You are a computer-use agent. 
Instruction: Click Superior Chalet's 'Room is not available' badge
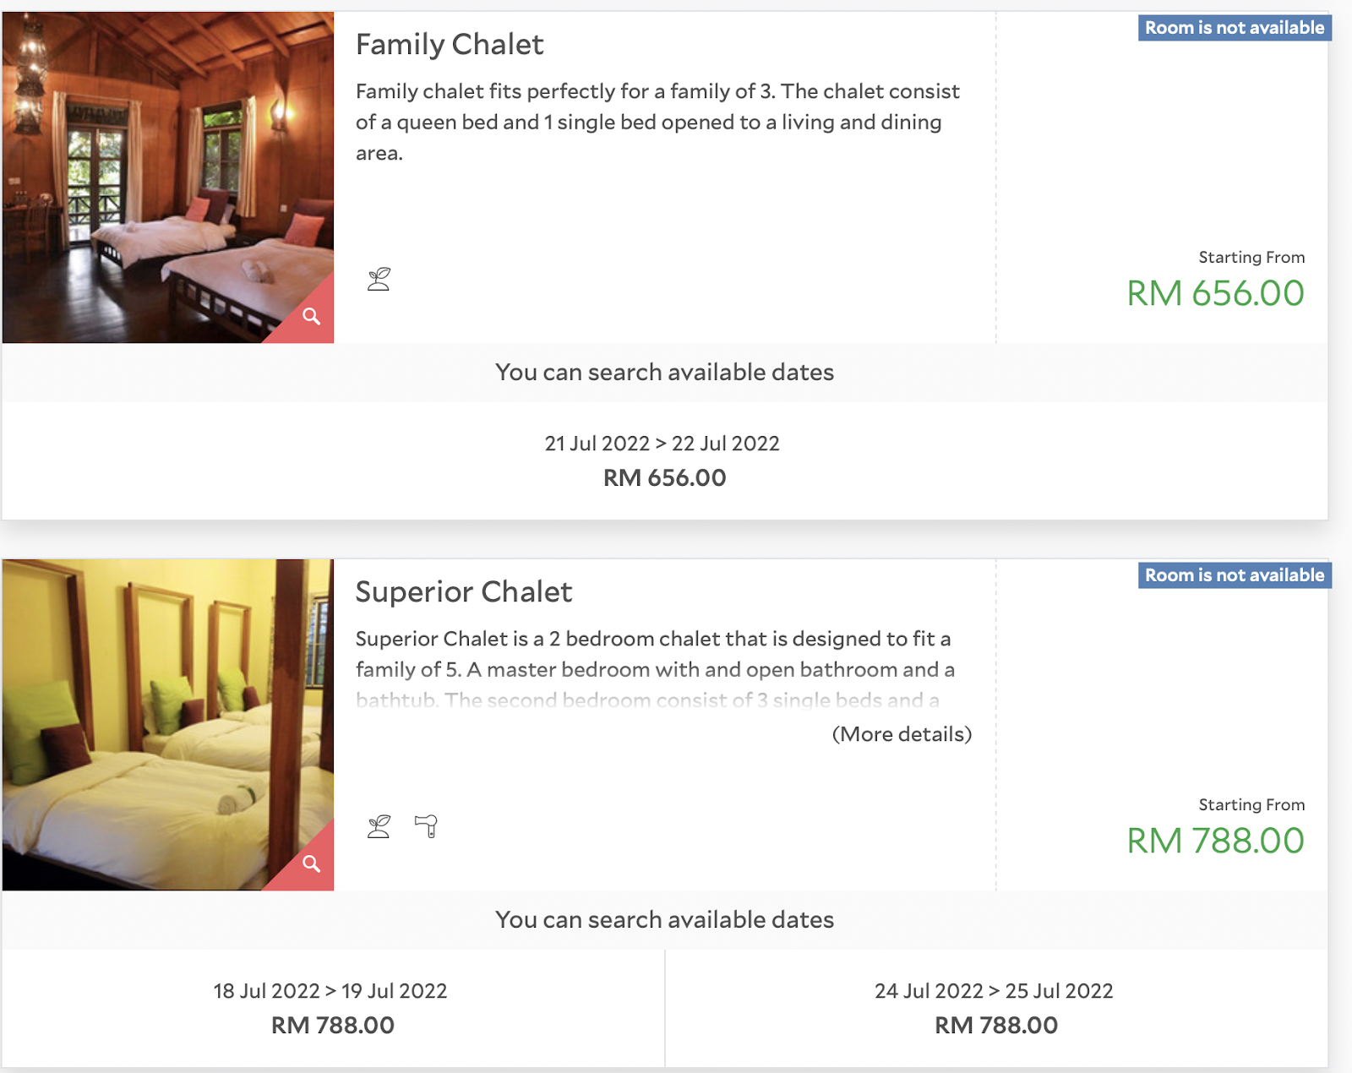(1234, 575)
